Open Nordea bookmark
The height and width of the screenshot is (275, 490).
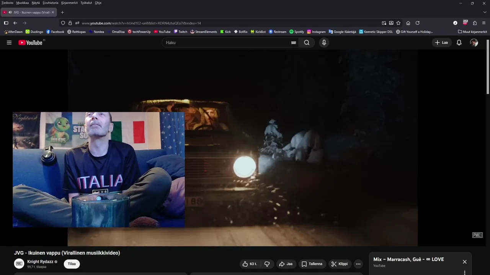[96, 32]
